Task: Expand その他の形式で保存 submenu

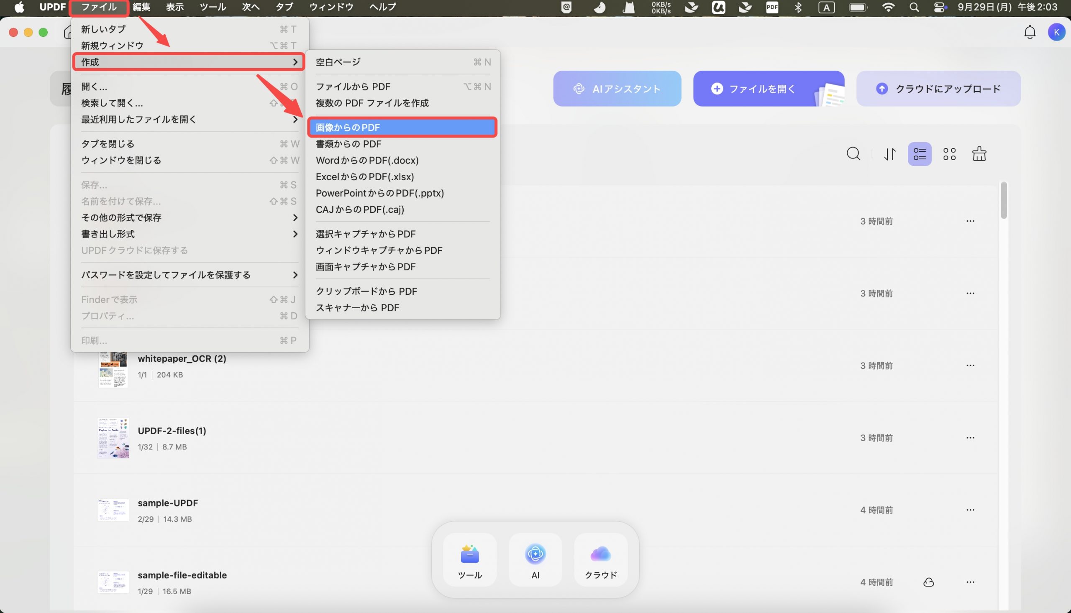Action: coord(189,218)
